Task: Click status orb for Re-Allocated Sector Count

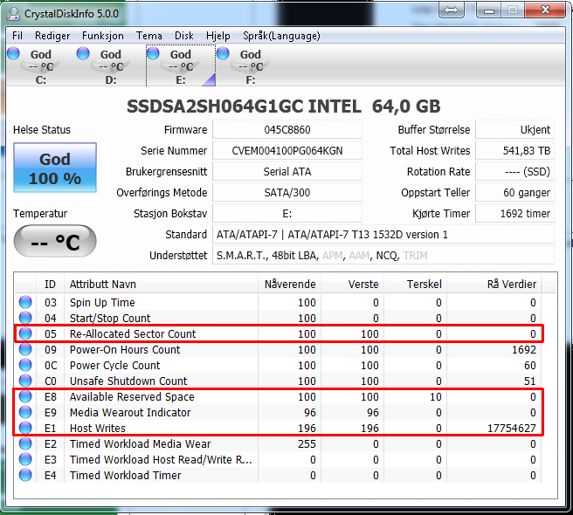Action: click(25, 333)
